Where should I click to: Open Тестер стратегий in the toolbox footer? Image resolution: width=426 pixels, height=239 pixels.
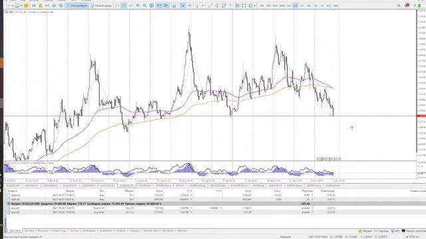coord(414,231)
